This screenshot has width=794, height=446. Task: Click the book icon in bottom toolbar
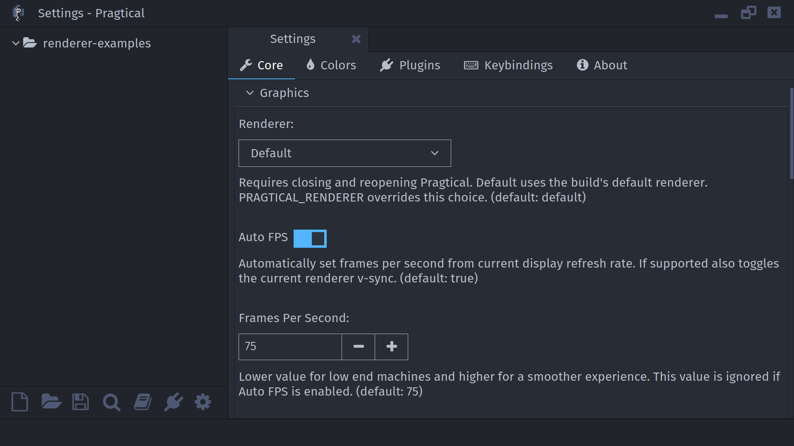tap(143, 402)
